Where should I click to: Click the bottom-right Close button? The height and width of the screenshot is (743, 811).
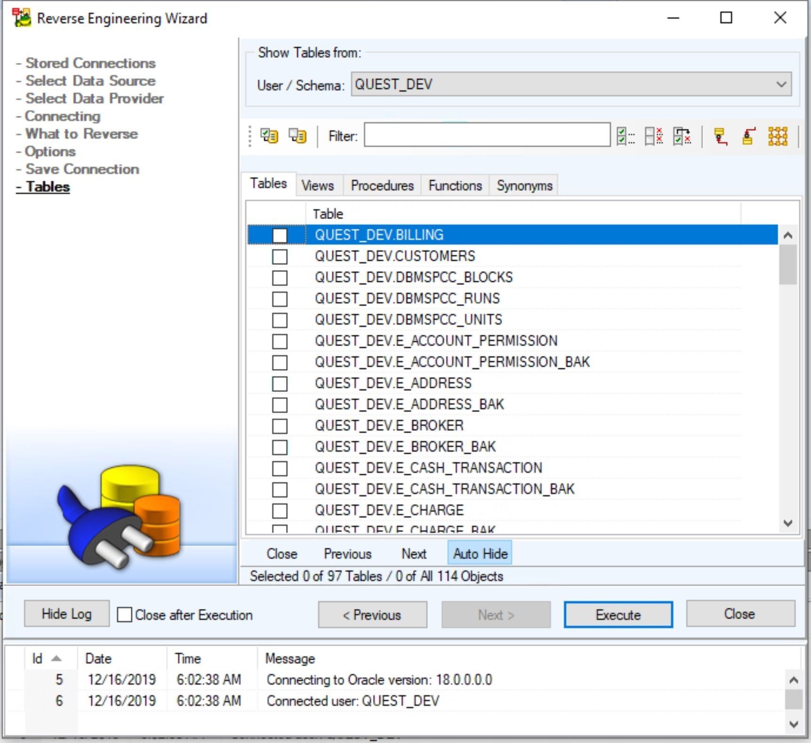pyautogui.click(x=740, y=614)
